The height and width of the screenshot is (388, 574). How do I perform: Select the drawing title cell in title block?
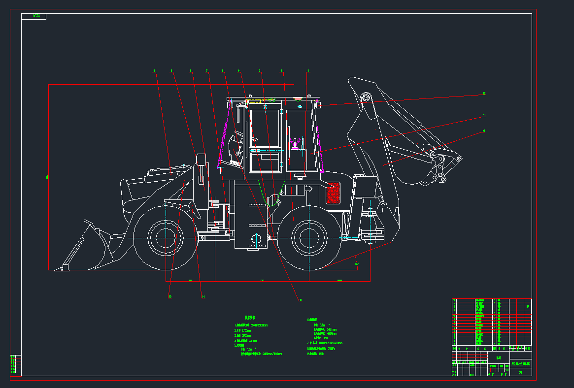click(x=521, y=364)
